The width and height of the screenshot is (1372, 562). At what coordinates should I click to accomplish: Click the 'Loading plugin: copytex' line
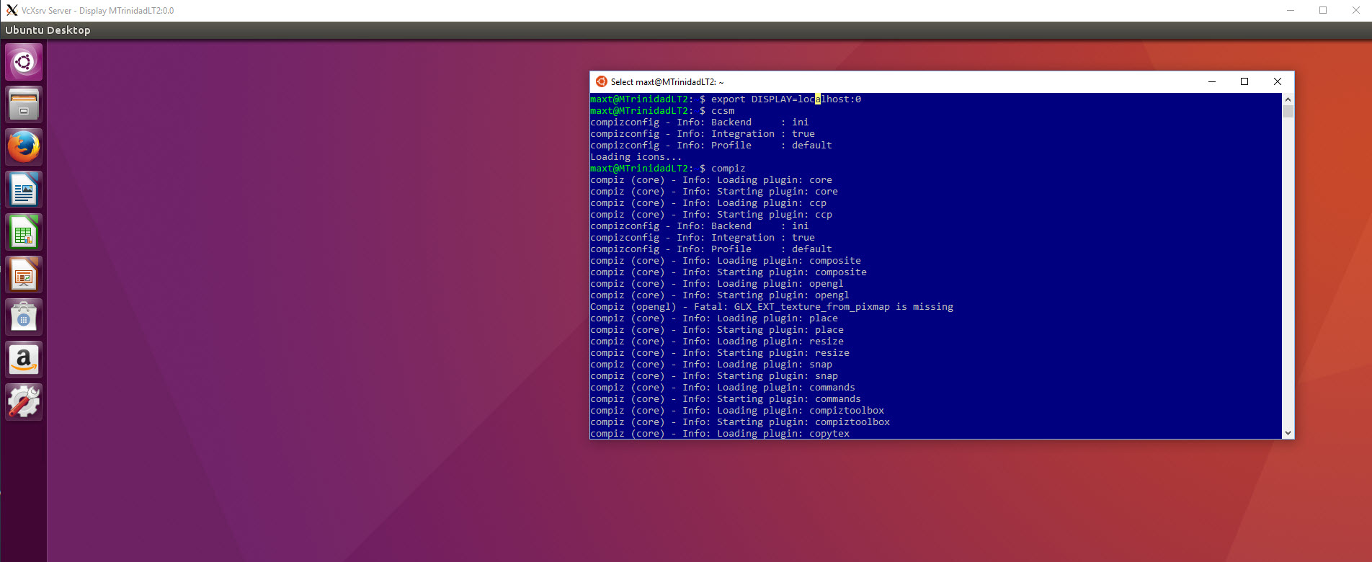[720, 434]
